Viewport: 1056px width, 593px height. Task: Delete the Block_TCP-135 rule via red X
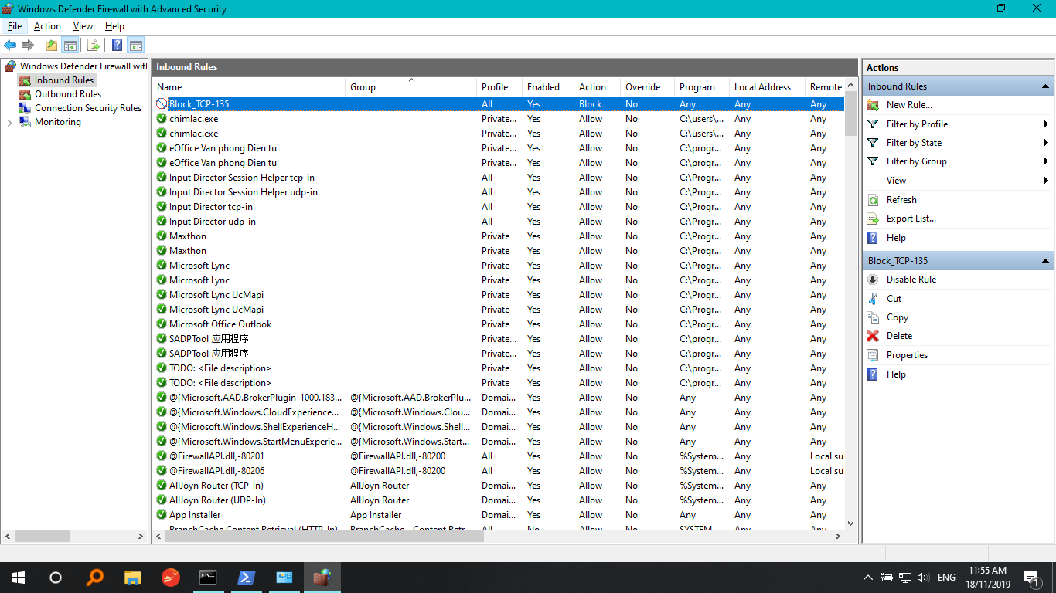click(873, 336)
